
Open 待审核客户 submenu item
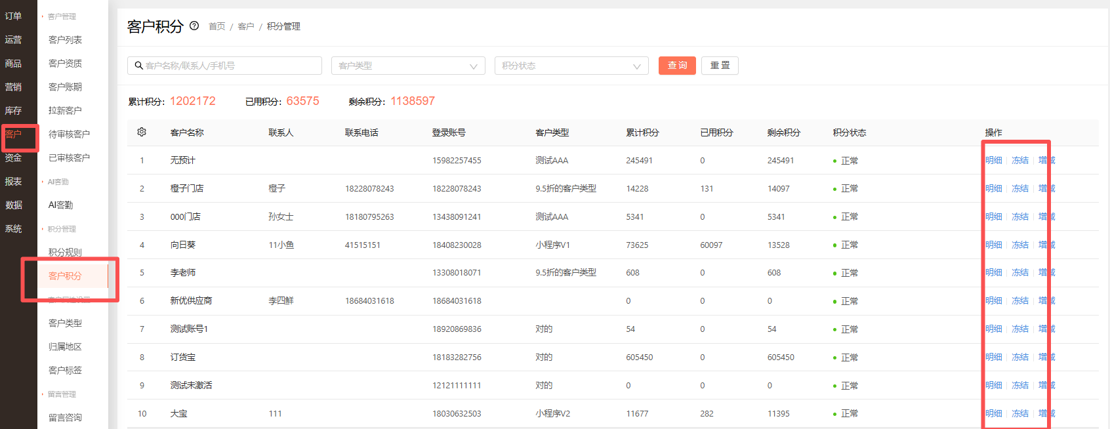coord(69,134)
